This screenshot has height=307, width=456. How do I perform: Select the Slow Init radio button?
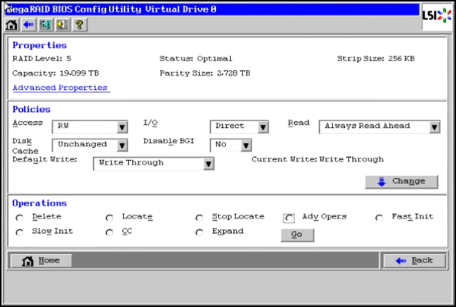pyautogui.click(x=19, y=232)
